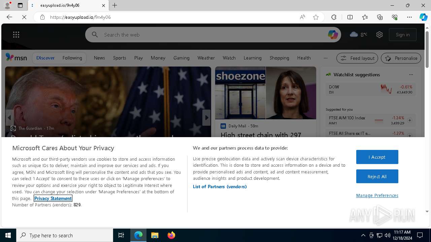Open the Learning section

pyautogui.click(x=253, y=58)
